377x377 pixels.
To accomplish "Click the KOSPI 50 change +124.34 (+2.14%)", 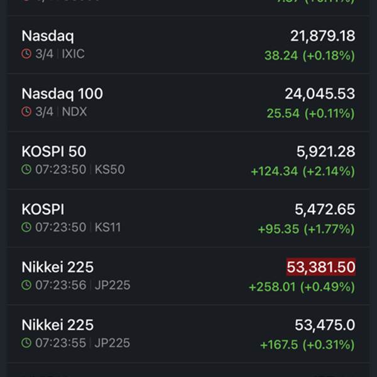I will [302, 171].
